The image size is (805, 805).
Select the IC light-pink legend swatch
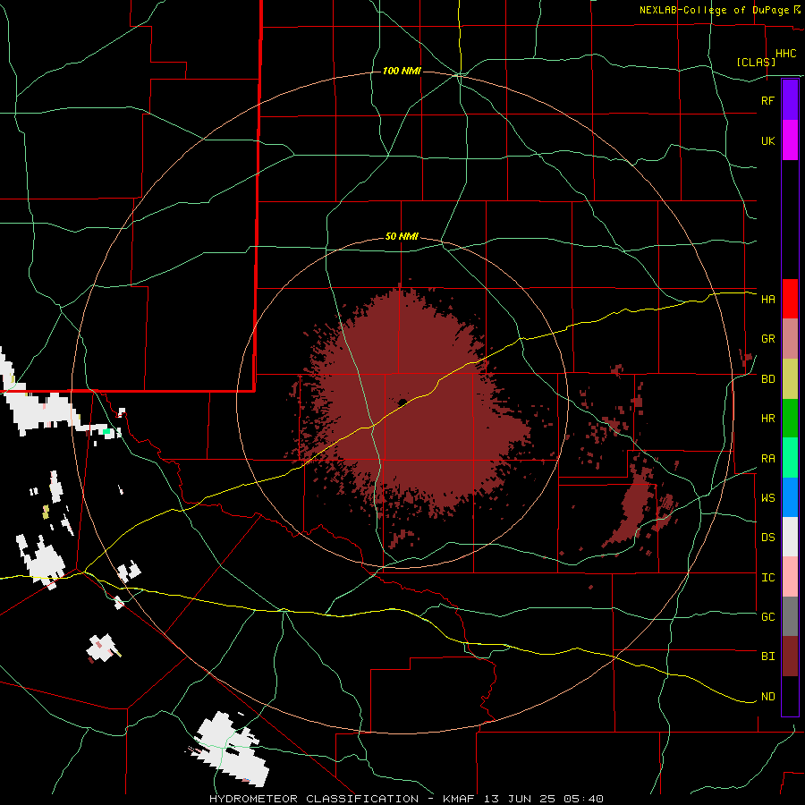tap(790, 577)
